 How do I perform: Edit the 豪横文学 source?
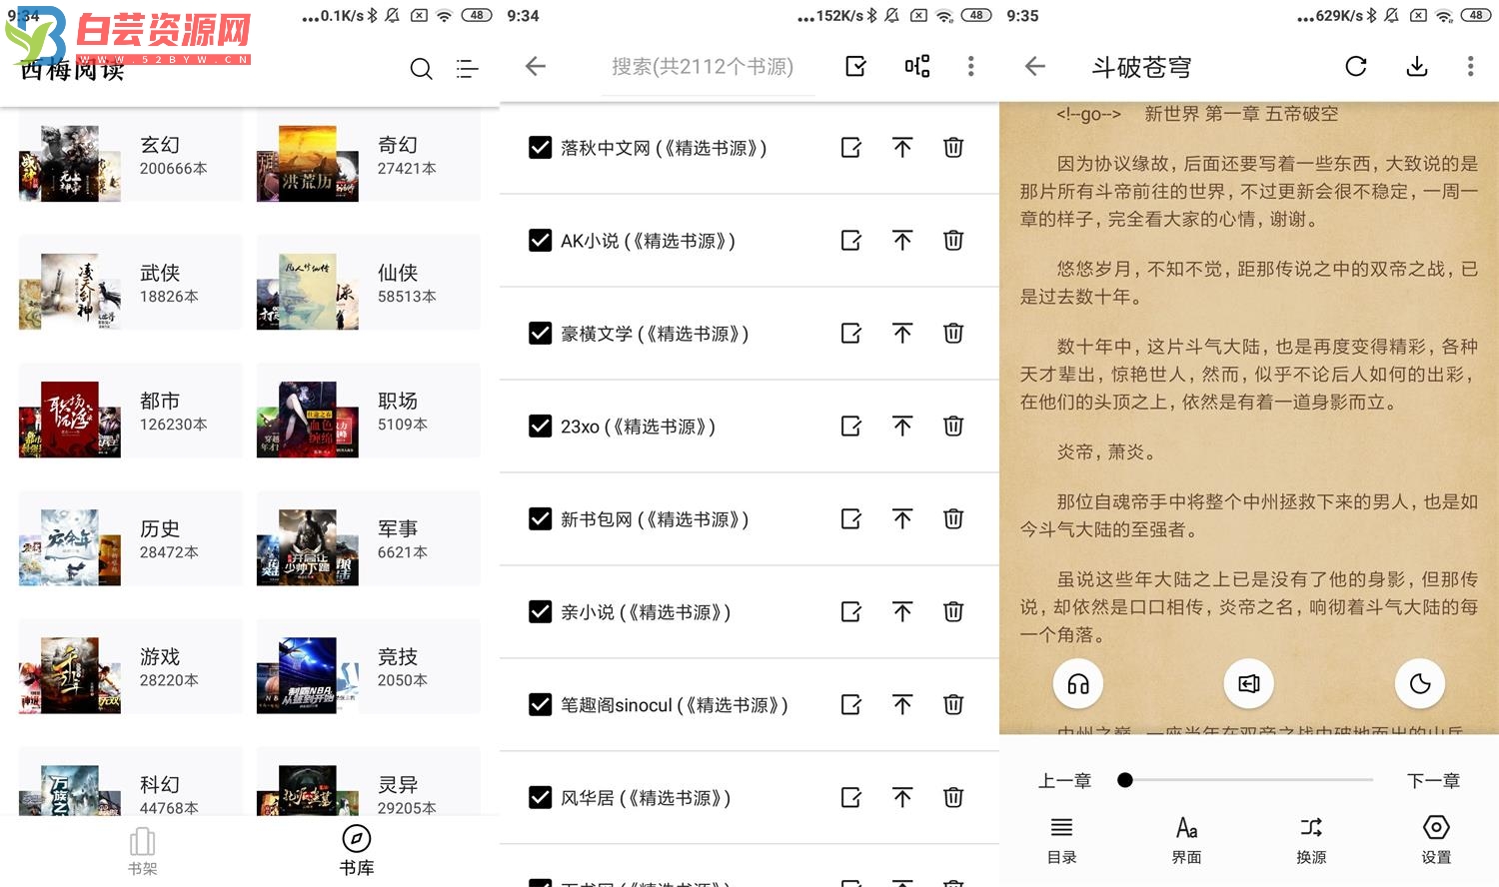(851, 334)
